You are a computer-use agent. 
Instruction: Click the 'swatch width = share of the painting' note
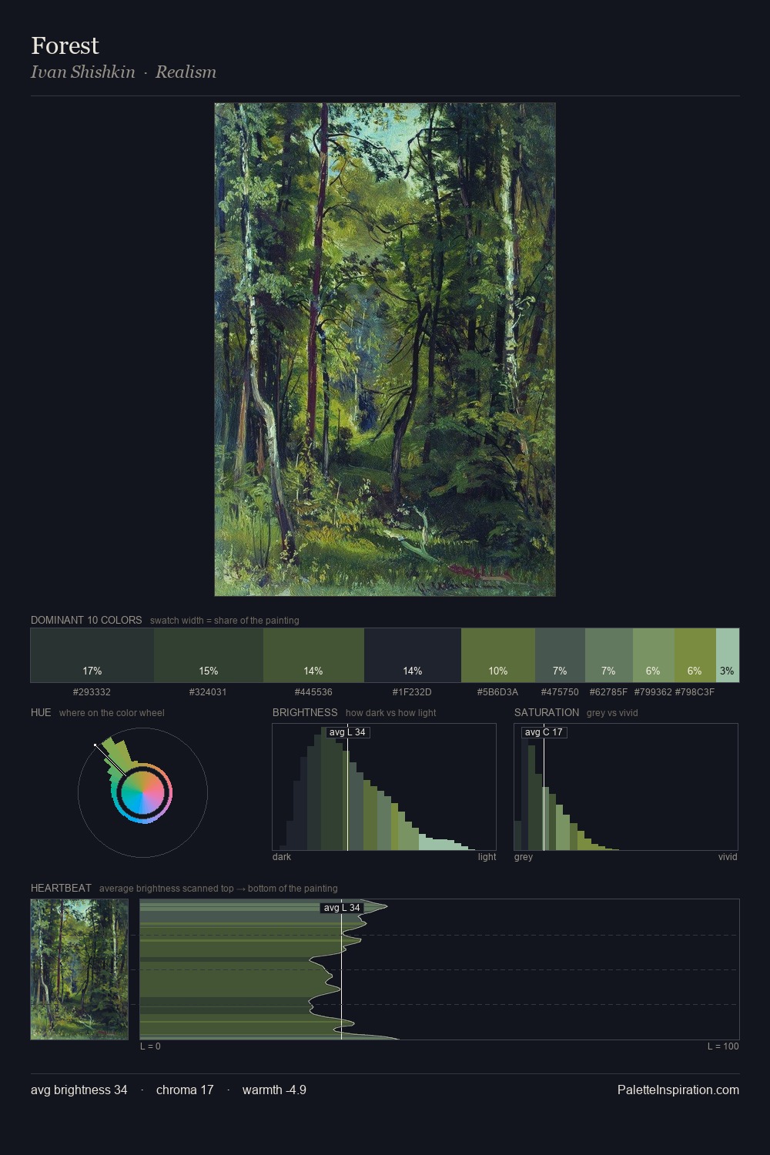(225, 621)
